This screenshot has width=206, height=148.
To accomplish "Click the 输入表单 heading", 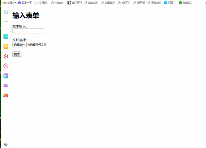I will pyautogui.click(x=26, y=16).
